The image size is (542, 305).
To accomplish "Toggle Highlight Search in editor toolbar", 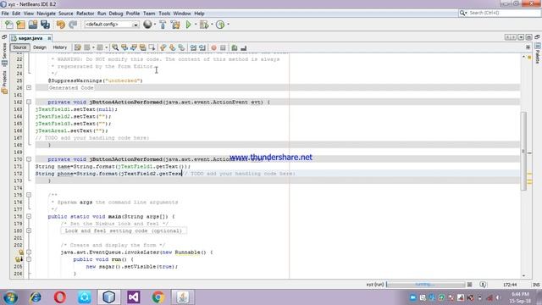I will click(142, 47).
